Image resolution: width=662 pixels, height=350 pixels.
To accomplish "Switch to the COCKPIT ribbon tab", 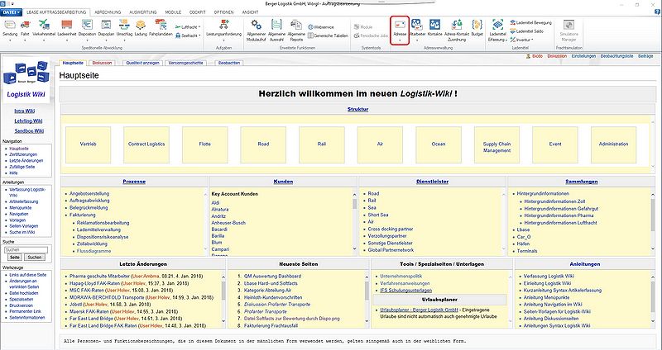I will (x=198, y=12).
